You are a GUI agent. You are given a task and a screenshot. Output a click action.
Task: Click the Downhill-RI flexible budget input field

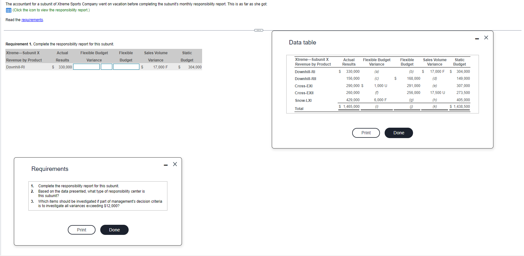tap(126, 67)
